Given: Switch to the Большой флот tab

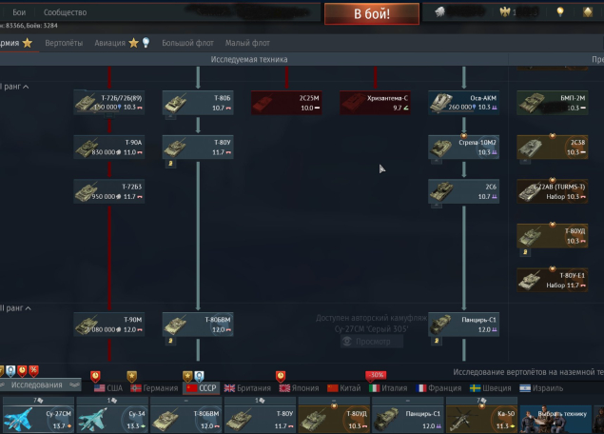Looking at the screenshot, I should (x=187, y=43).
